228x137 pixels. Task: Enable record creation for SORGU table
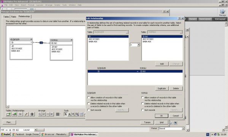[142, 97]
